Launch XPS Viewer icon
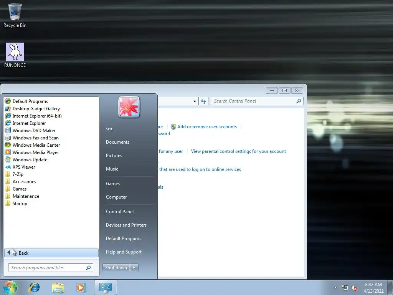Image resolution: width=393 pixels, height=295 pixels. pyautogui.click(x=8, y=167)
